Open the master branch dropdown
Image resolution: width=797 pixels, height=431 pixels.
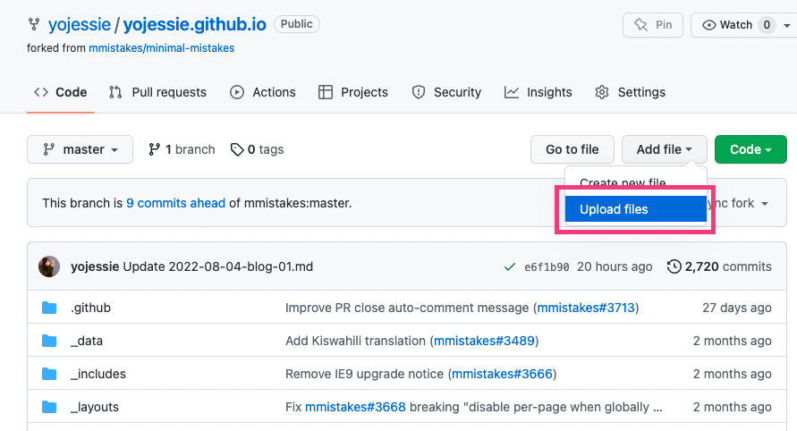80,149
